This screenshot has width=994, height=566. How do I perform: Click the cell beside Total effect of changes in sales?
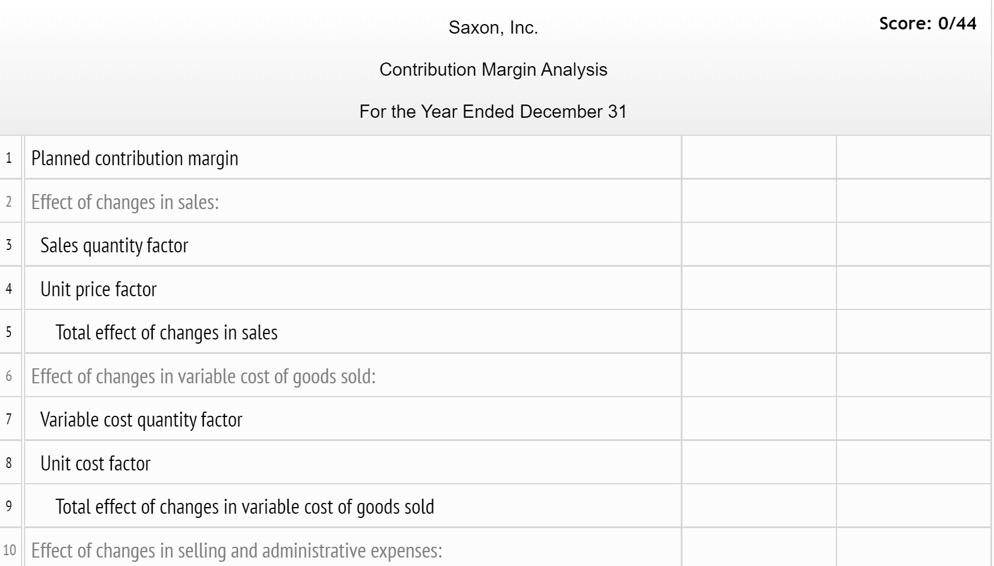[x=759, y=332]
